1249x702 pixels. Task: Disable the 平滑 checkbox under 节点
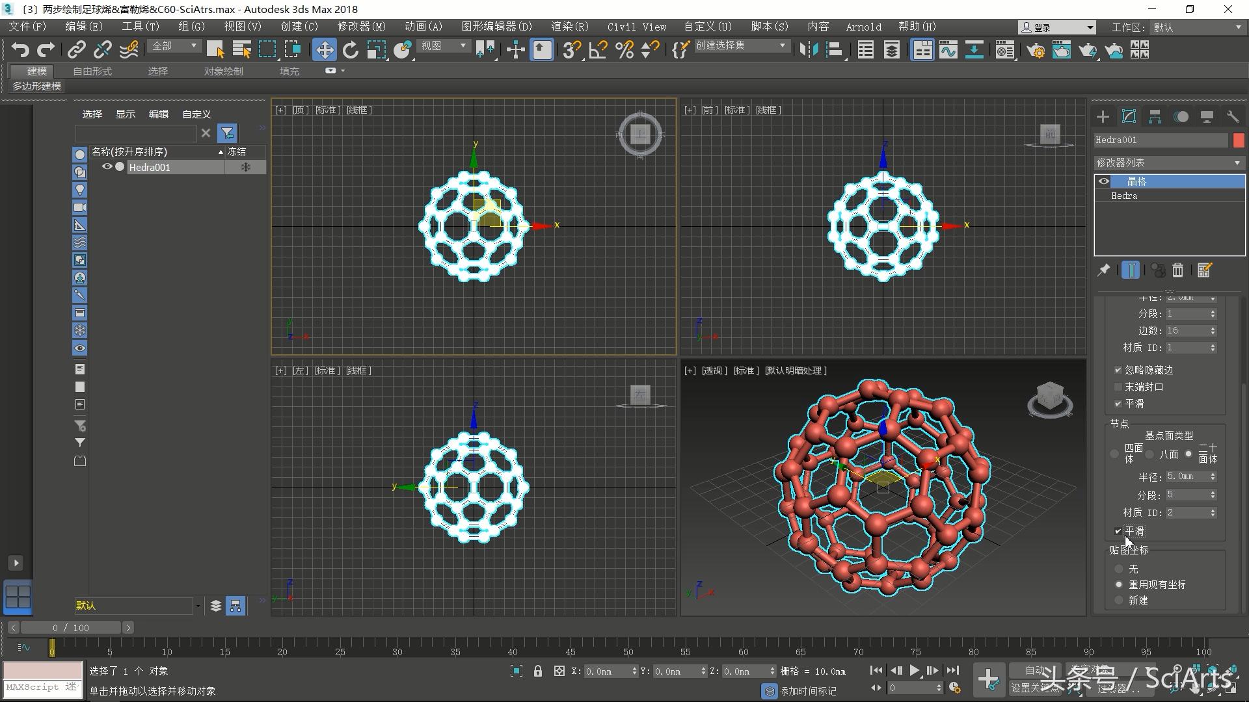pos(1117,531)
